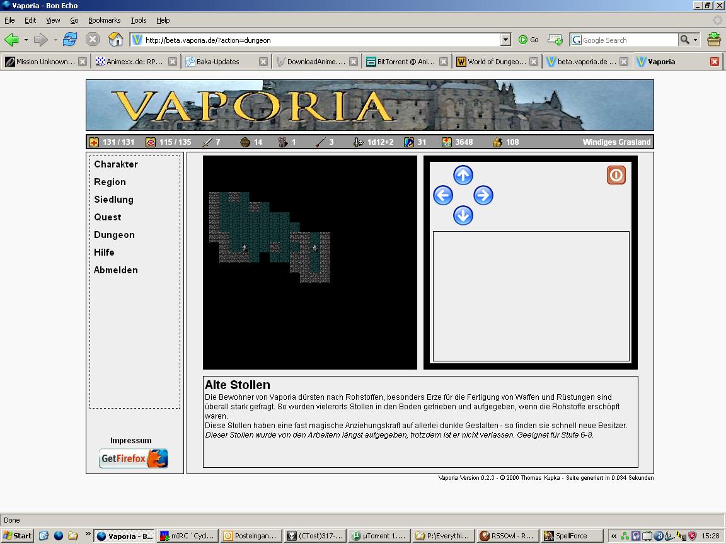This screenshot has width=726, height=544.
Task: Move right with the blue right arrow
Action: click(x=483, y=195)
